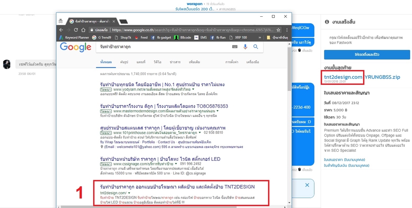The height and width of the screenshot is (208, 412).
Task: Expand dropdown arrow next to yodyiam.net URL
Action: (x=193, y=90)
